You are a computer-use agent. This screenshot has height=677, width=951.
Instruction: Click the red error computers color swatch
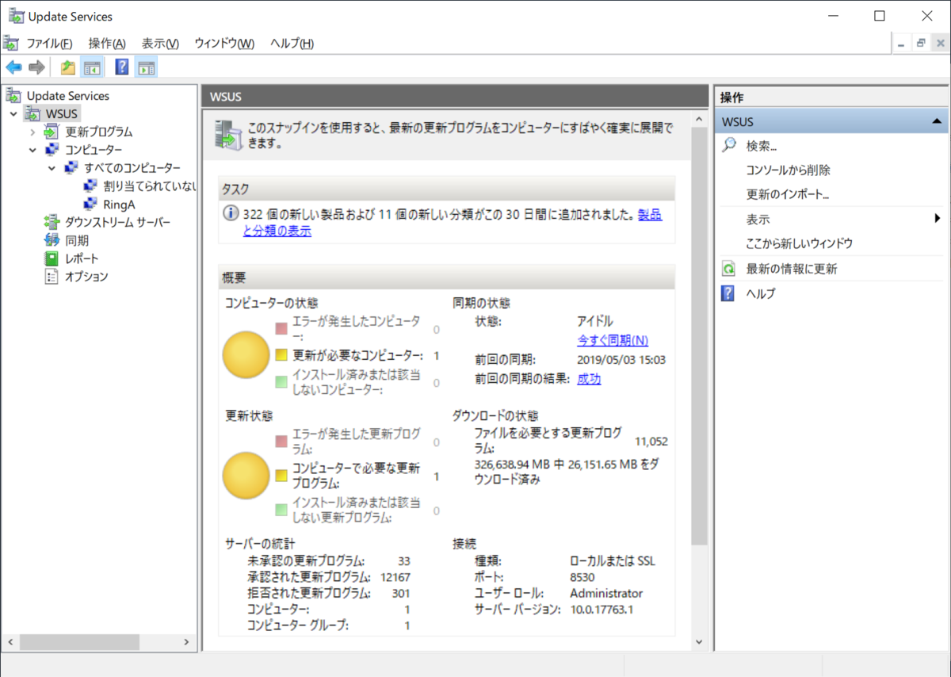[x=281, y=328]
